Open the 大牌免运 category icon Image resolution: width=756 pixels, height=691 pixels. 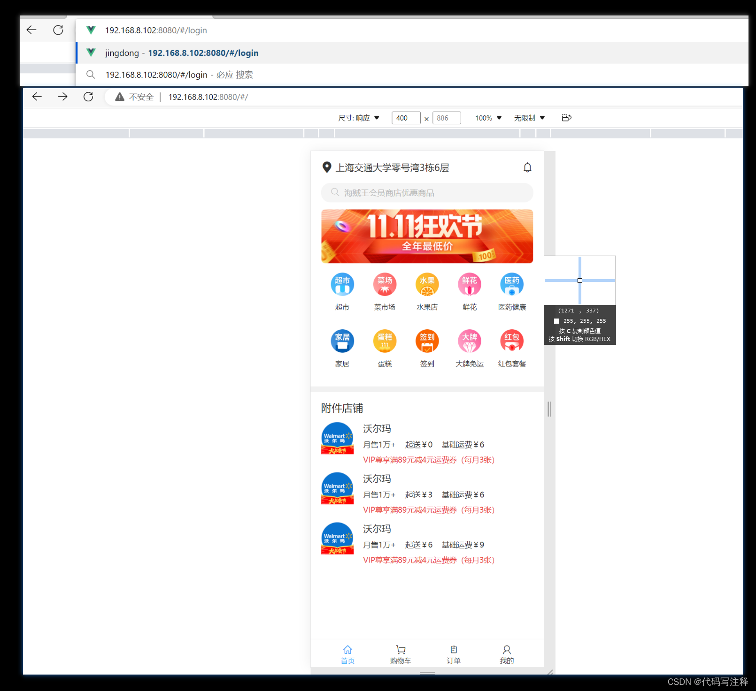tap(470, 341)
